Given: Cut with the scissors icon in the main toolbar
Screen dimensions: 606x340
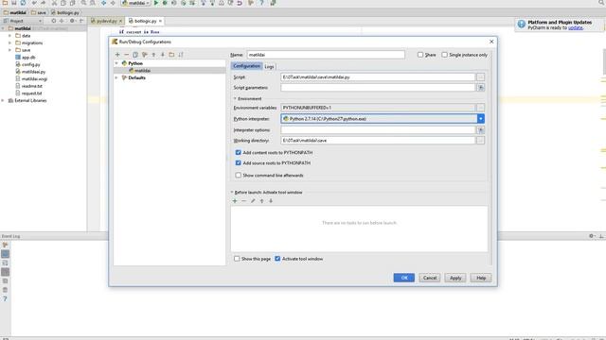Looking at the screenshot, I should click(54, 3).
